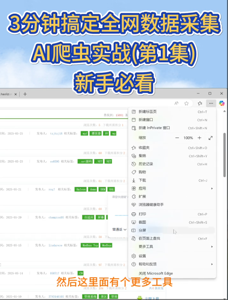Select 新建窗口 in the menu
Screen dimensions: 228x300
[x=172, y=120]
